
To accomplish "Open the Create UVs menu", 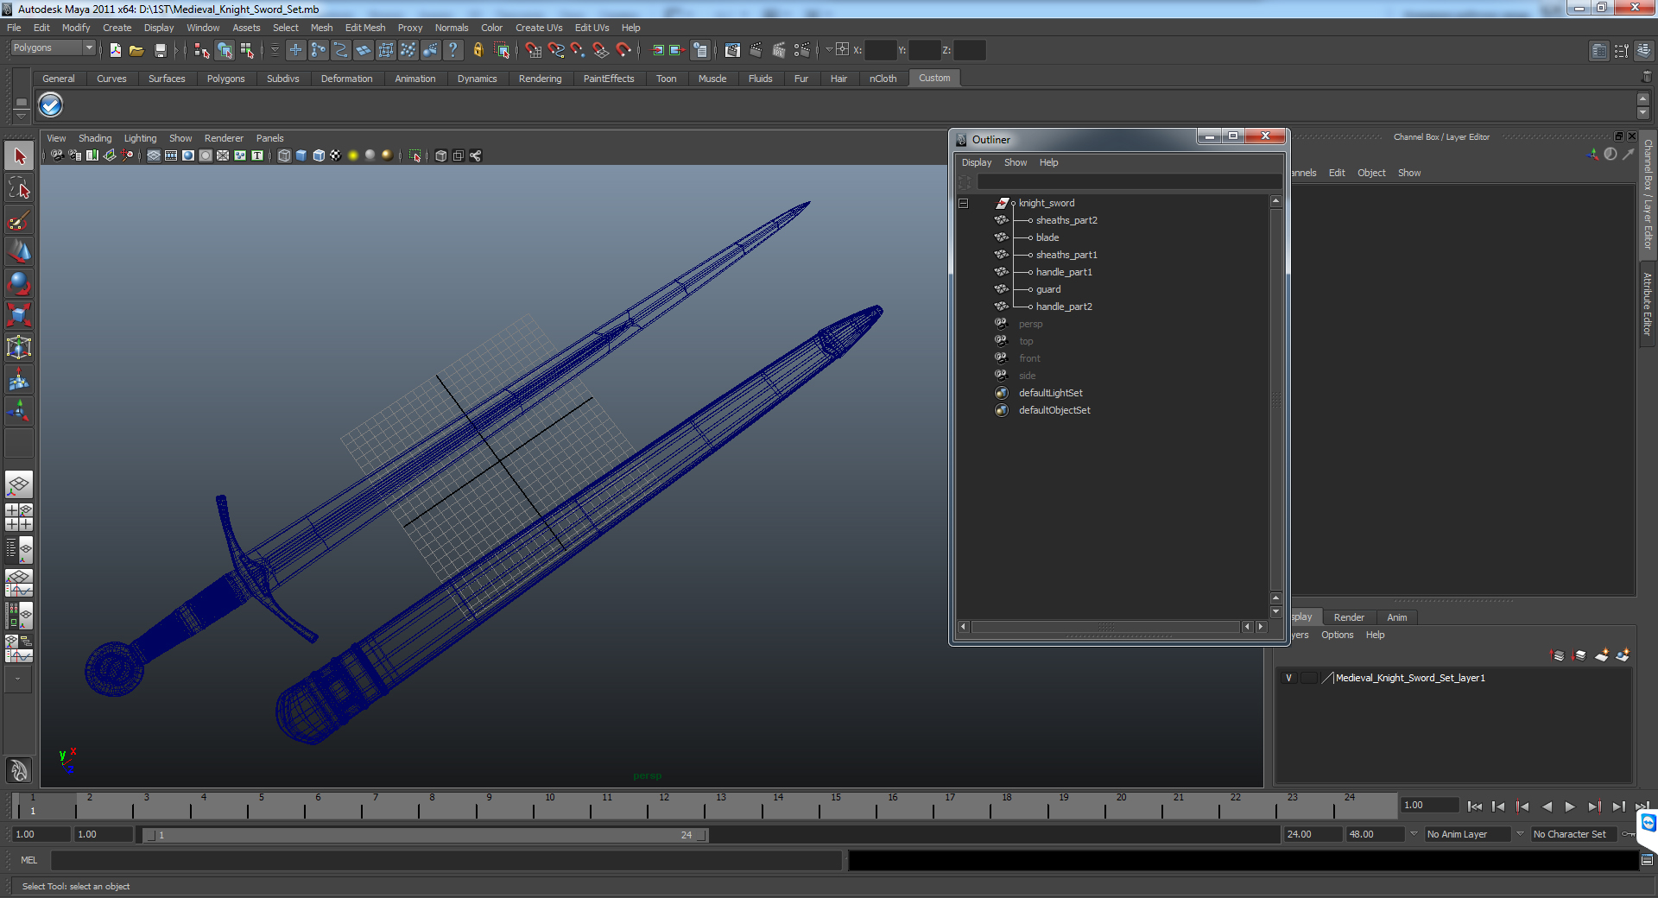I will tap(539, 28).
